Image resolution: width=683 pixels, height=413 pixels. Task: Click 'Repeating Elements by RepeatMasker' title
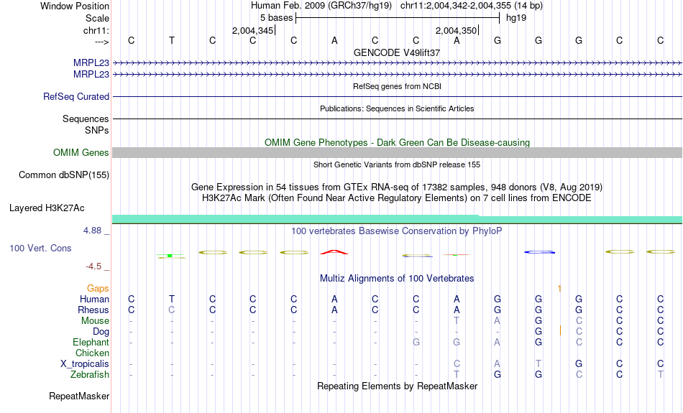click(x=397, y=386)
